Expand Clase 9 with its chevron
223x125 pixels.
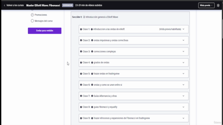pyautogui.click(x=183, y=118)
